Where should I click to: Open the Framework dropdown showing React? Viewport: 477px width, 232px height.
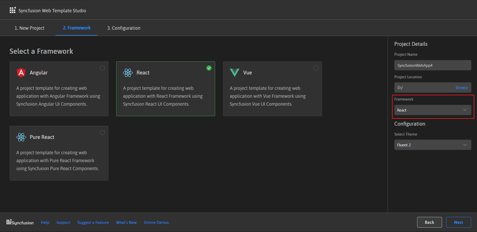(433, 110)
